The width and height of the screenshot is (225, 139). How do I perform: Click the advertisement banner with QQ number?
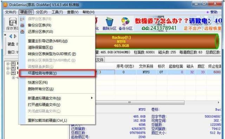(x=178, y=24)
